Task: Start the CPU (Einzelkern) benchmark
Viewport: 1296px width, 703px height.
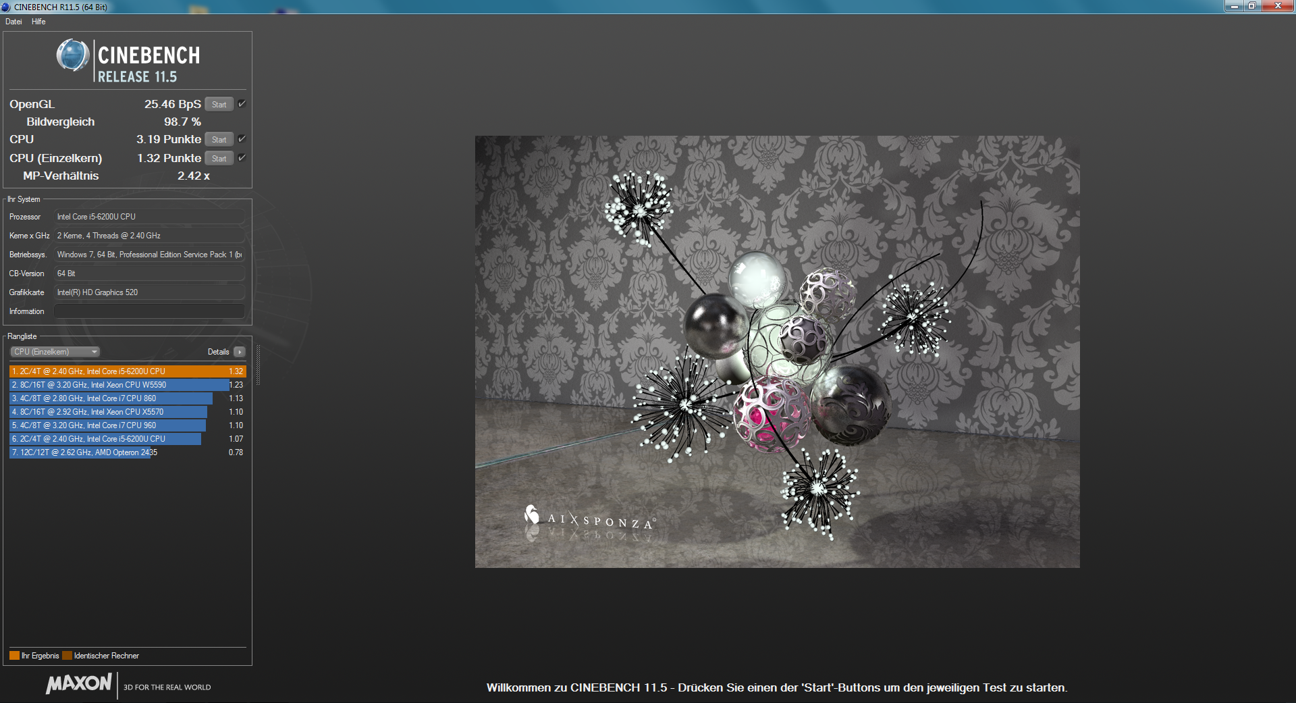Action: [219, 159]
